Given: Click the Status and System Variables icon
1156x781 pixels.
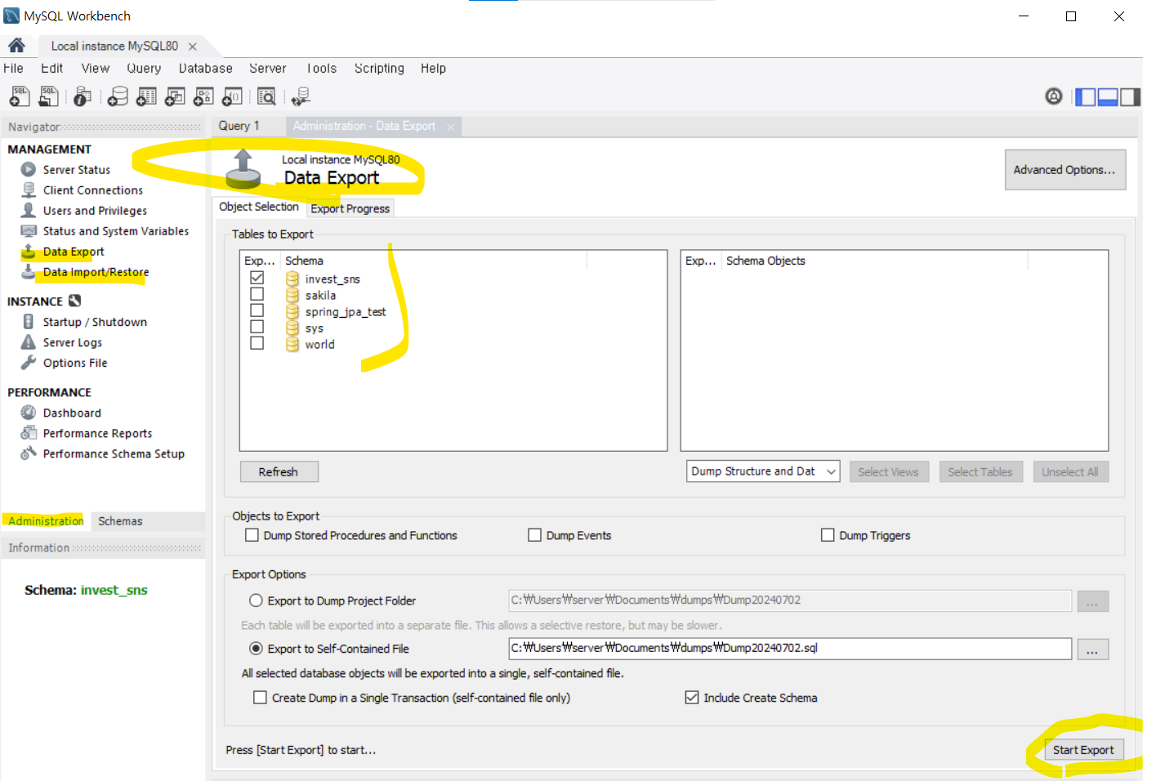Looking at the screenshot, I should coord(29,230).
